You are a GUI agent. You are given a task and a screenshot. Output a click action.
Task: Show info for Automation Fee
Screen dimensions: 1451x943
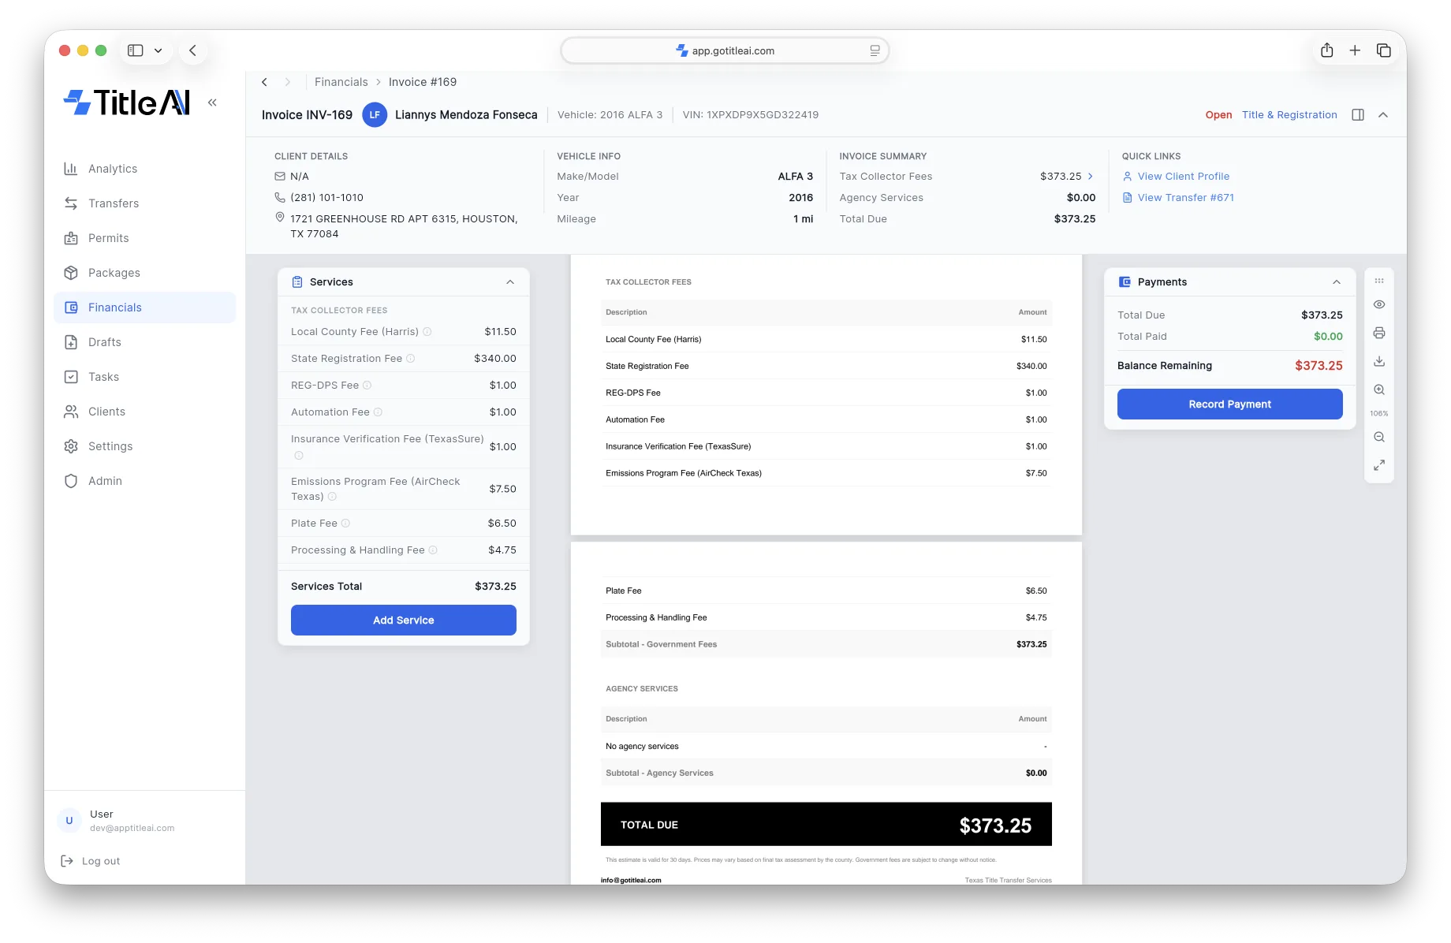[x=378, y=412]
